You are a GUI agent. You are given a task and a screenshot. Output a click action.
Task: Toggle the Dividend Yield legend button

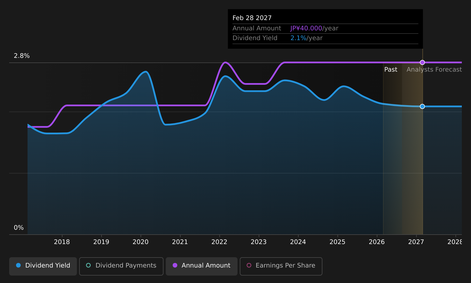[x=43, y=266]
